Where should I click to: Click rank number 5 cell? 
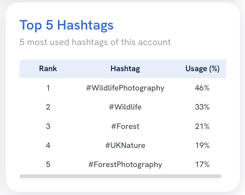click(48, 165)
